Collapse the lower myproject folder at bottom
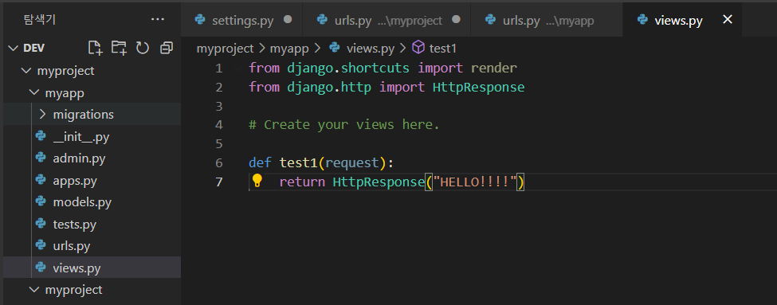The width and height of the screenshot is (777, 305). pyautogui.click(x=33, y=289)
